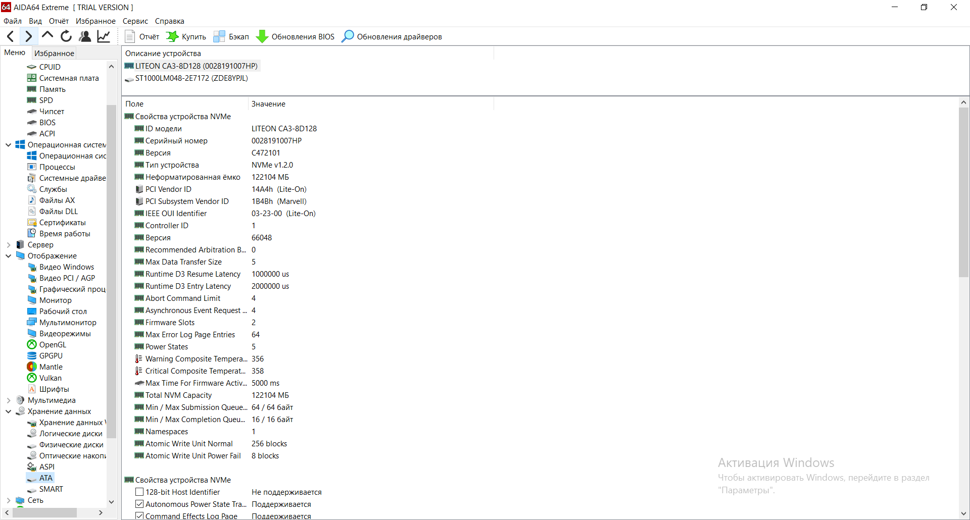This screenshot has width=970, height=520.
Task: Click the Отчёт report toolbar button
Action: [142, 36]
